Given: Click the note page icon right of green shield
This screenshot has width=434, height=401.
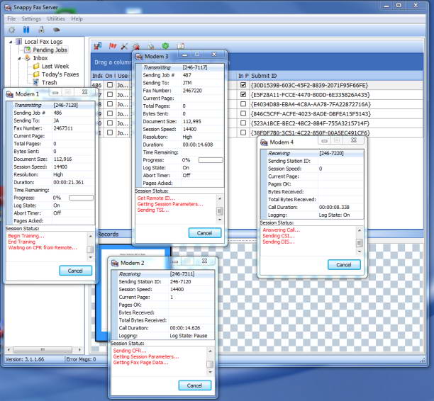Looking at the screenshot, I should tap(181, 46).
